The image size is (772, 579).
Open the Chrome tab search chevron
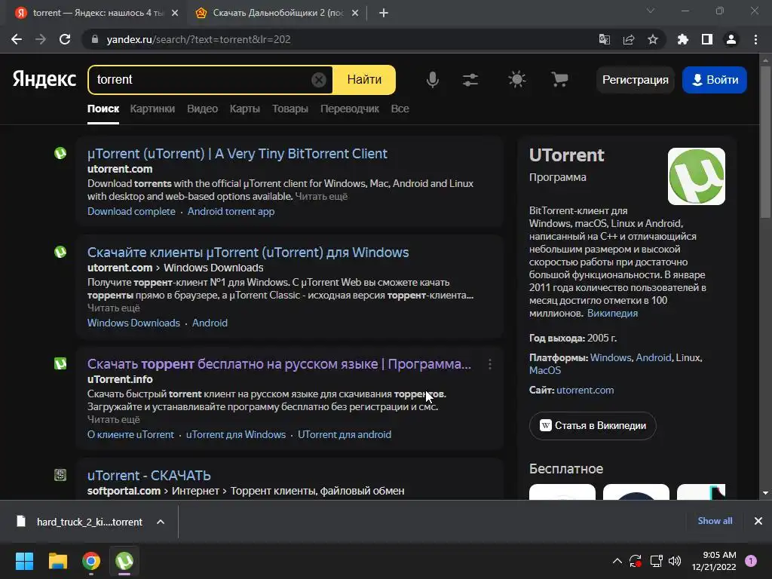coord(651,11)
